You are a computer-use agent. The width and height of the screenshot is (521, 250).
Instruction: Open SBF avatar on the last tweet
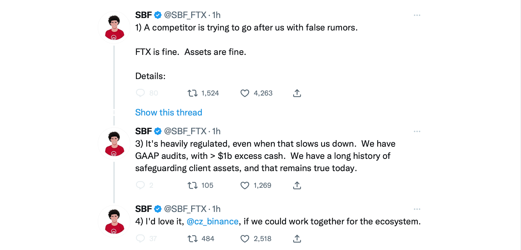[114, 221]
